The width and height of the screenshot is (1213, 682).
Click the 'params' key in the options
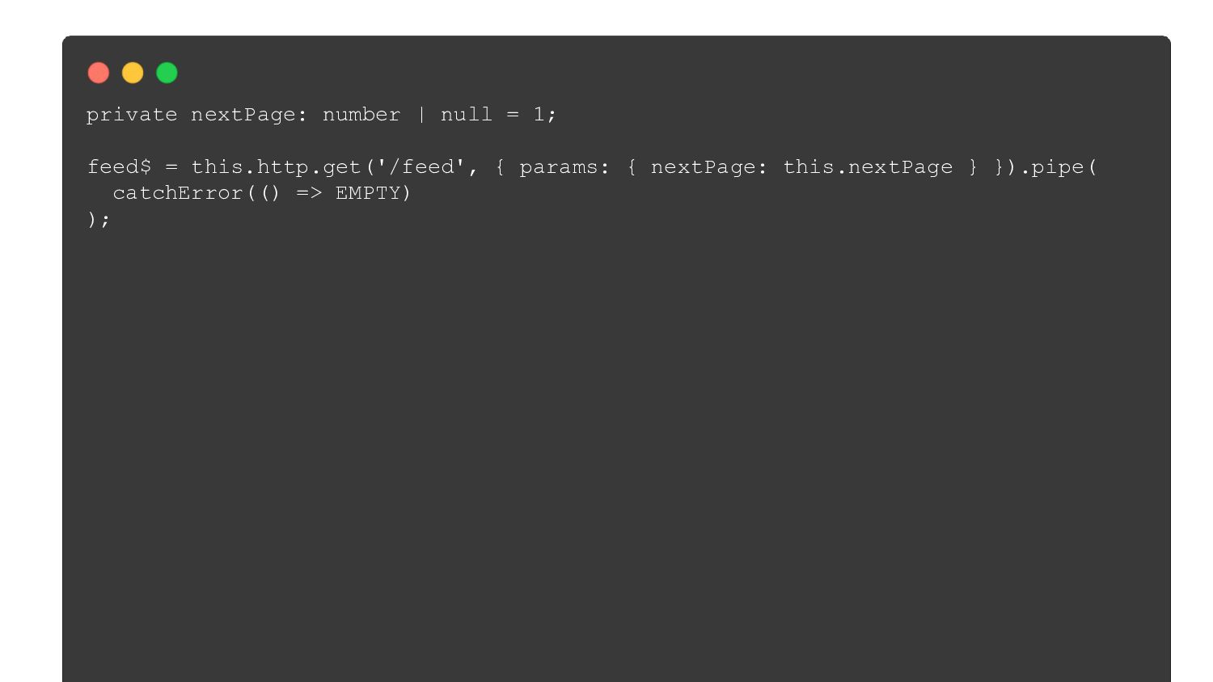tap(558, 167)
